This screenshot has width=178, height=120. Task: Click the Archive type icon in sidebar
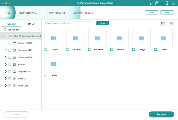coord(15,64)
